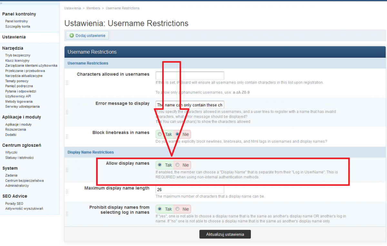Open Tryb bezpieczny under Narzędzia
The image size is (387, 246).
click(x=18, y=55)
